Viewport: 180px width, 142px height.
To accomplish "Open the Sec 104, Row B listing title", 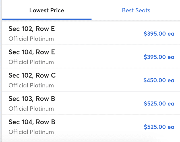I will (x=32, y=122).
